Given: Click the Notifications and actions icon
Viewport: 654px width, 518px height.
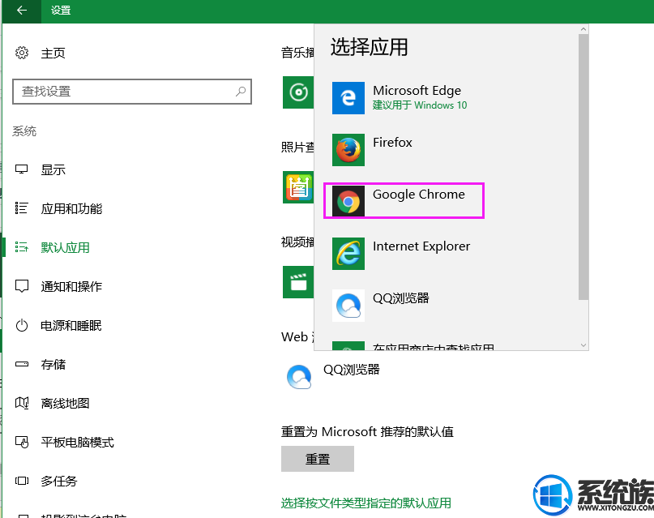Looking at the screenshot, I should [22, 286].
